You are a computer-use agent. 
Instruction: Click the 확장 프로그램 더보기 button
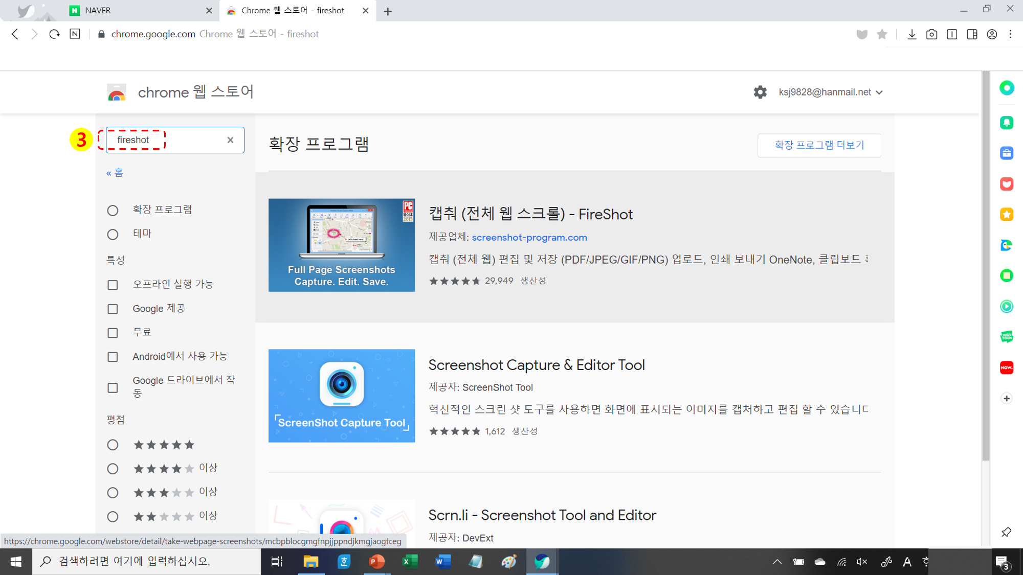(819, 145)
